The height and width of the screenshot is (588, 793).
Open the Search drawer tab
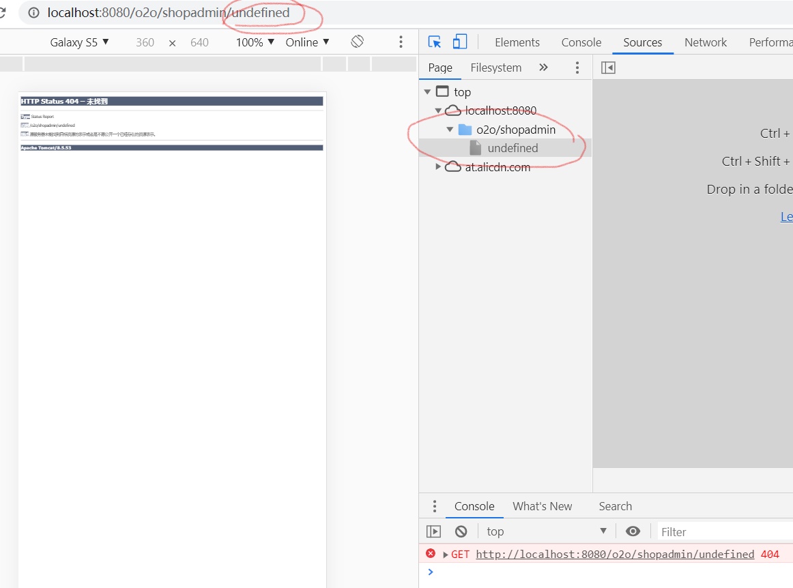point(615,506)
